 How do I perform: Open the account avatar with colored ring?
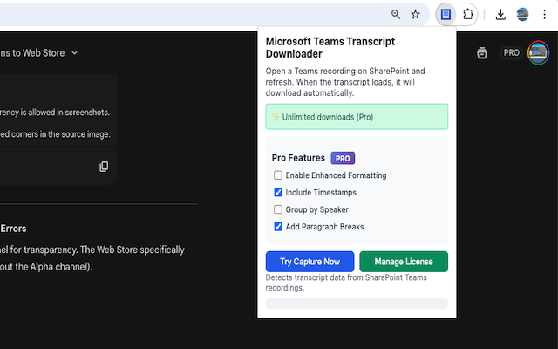[539, 52]
